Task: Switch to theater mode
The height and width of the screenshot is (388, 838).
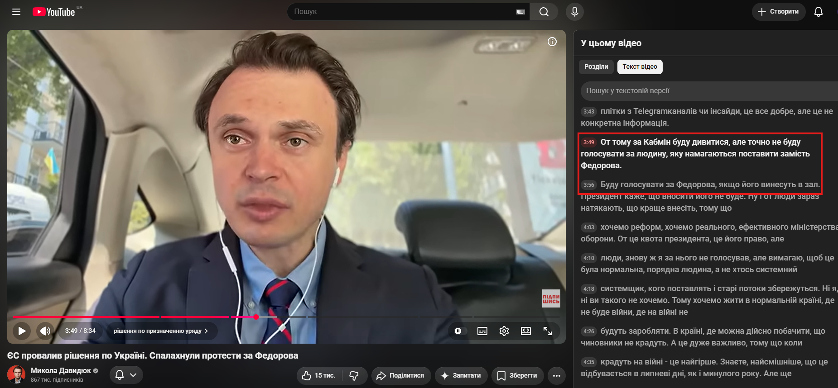Action: 526,331
